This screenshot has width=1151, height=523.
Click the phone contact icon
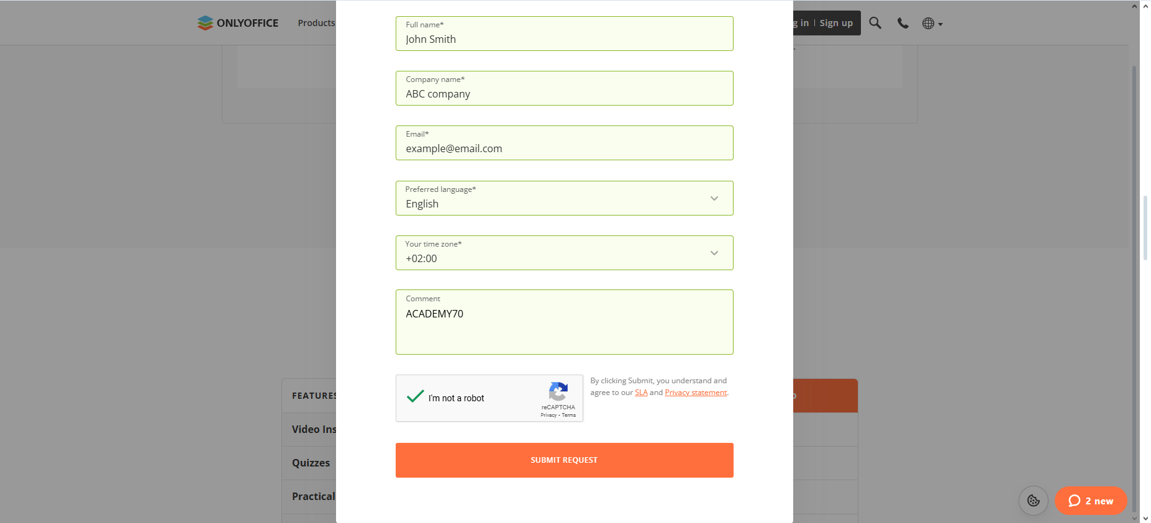point(903,23)
